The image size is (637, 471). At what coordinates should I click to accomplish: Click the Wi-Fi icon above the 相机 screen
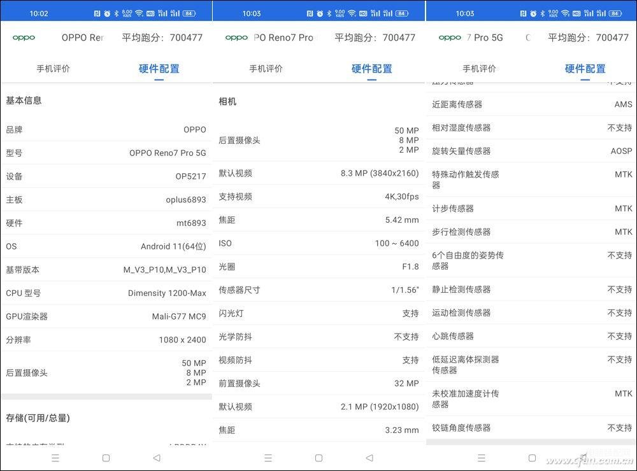pyautogui.click(x=352, y=13)
